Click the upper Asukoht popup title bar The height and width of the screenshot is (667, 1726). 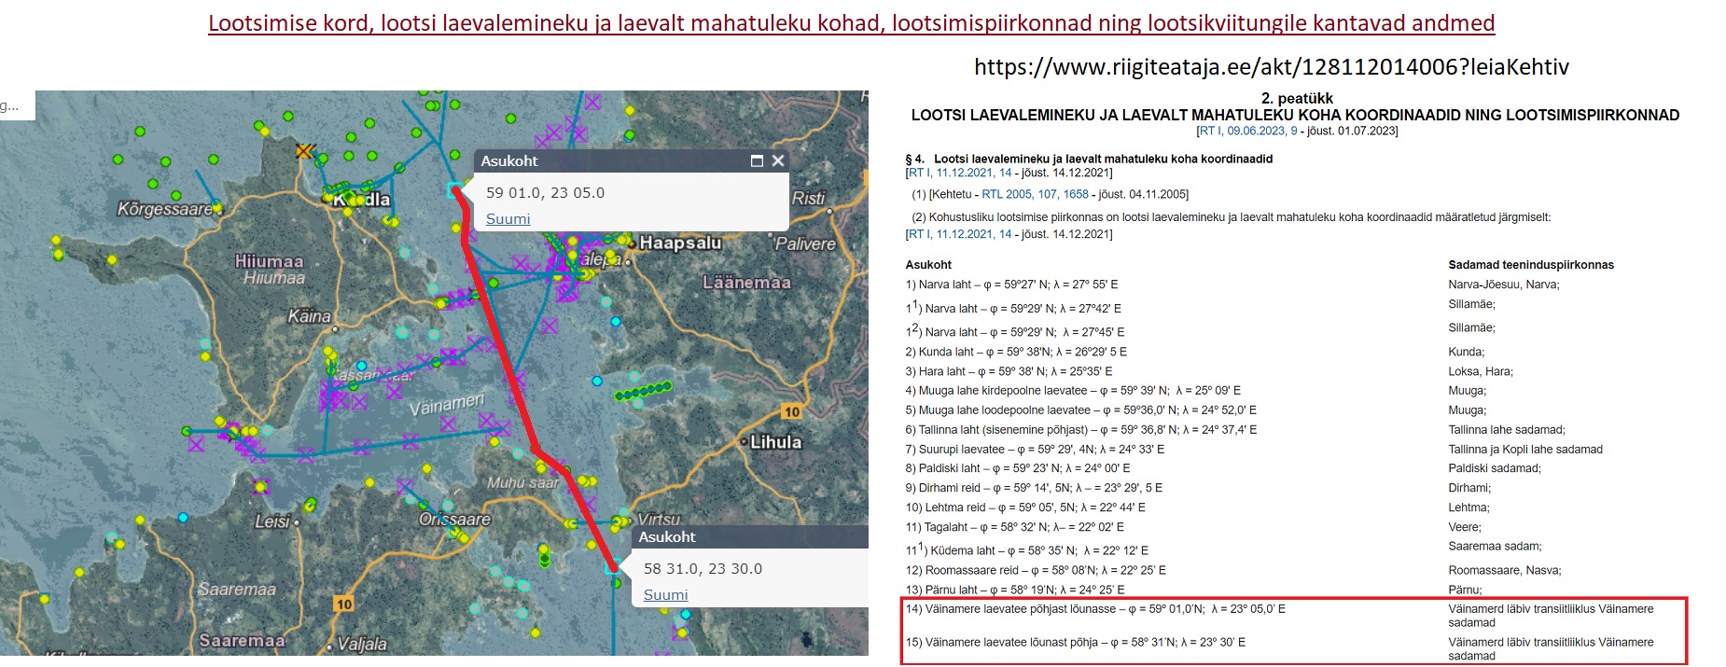(x=632, y=160)
